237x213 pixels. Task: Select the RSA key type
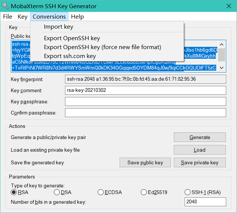pyautogui.click(x=14, y=192)
